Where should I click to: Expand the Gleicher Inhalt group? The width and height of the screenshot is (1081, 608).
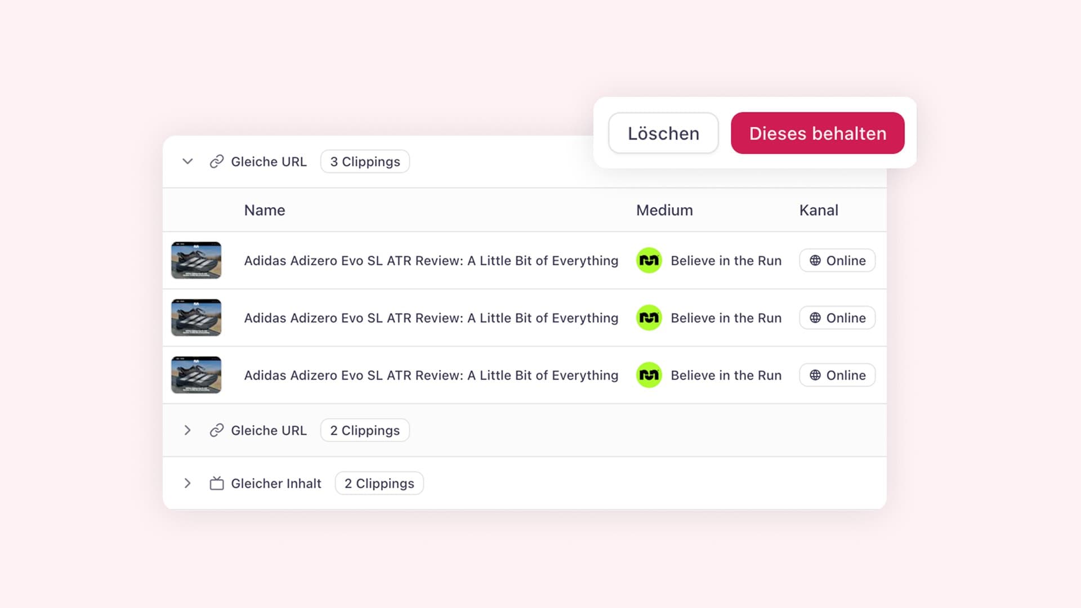187,484
